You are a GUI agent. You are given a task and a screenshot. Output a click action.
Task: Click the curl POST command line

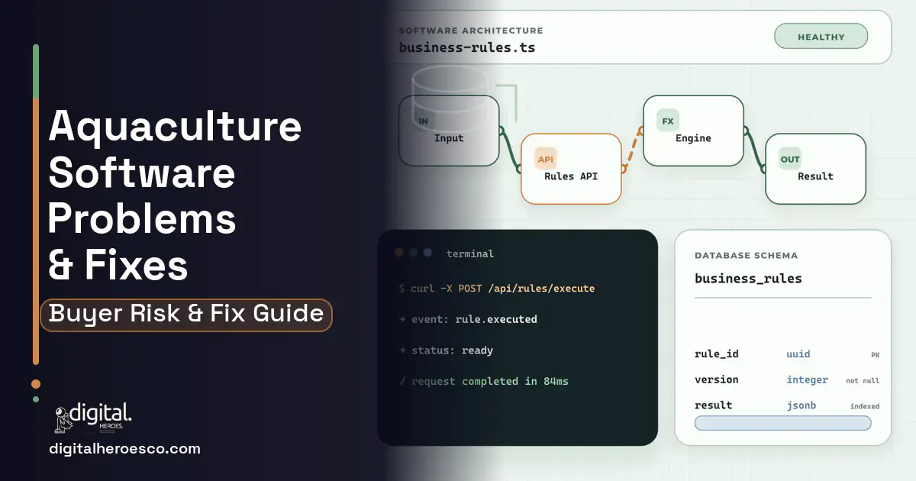[497, 289]
